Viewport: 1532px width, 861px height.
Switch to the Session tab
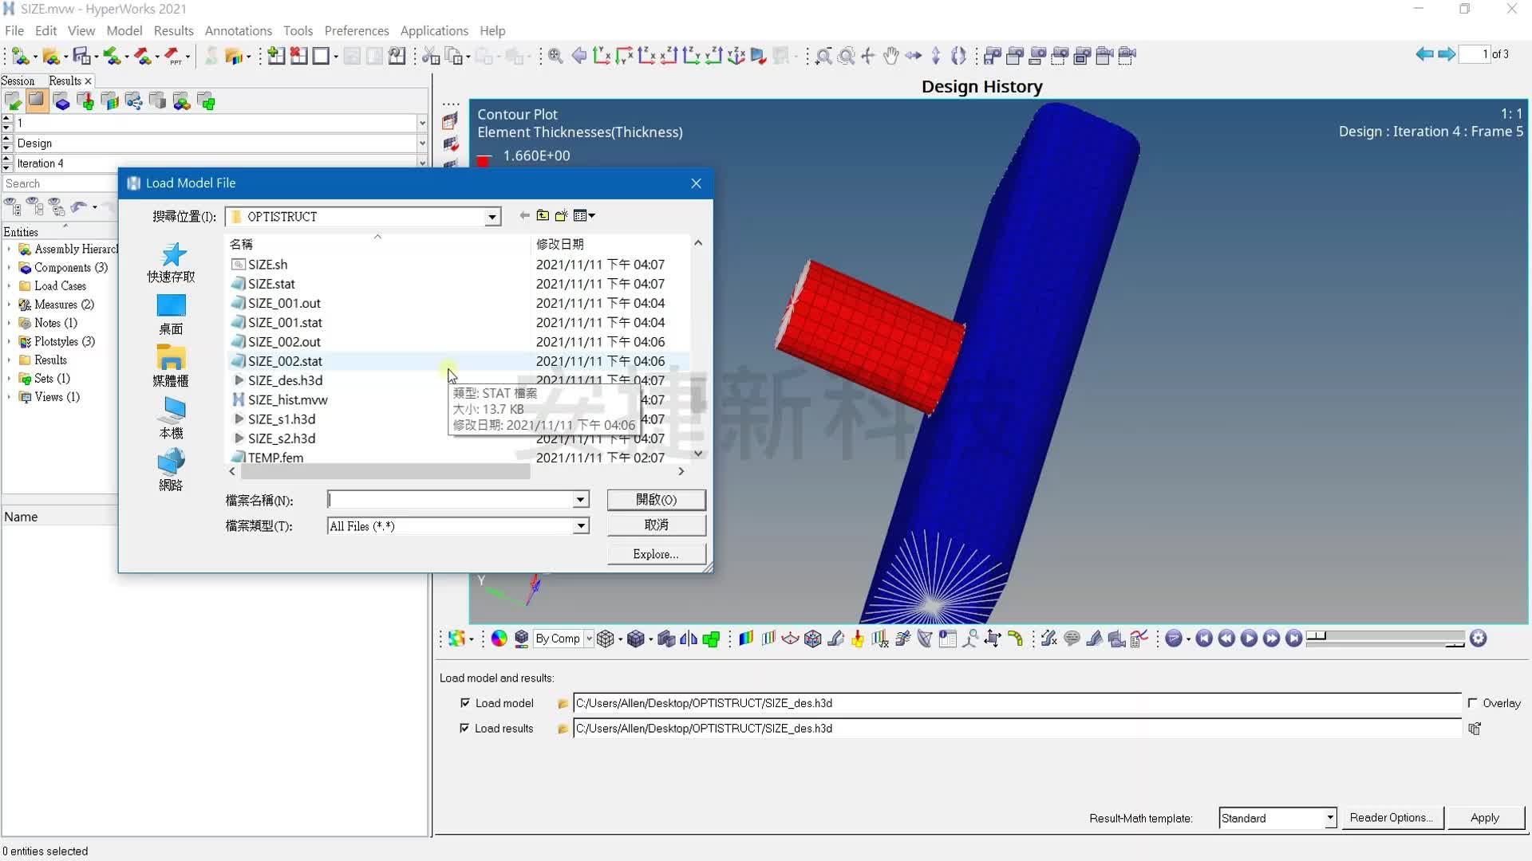coord(18,81)
